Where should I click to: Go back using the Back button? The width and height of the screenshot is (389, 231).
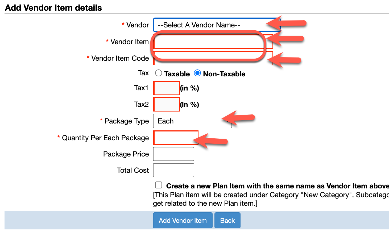[x=227, y=220]
